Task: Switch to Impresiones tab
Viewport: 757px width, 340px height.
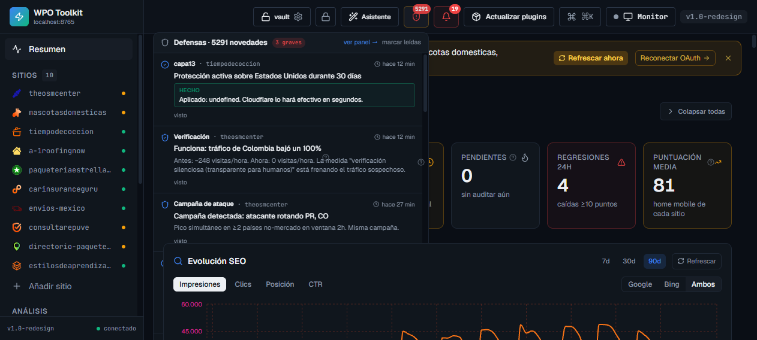Action: click(200, 284)
